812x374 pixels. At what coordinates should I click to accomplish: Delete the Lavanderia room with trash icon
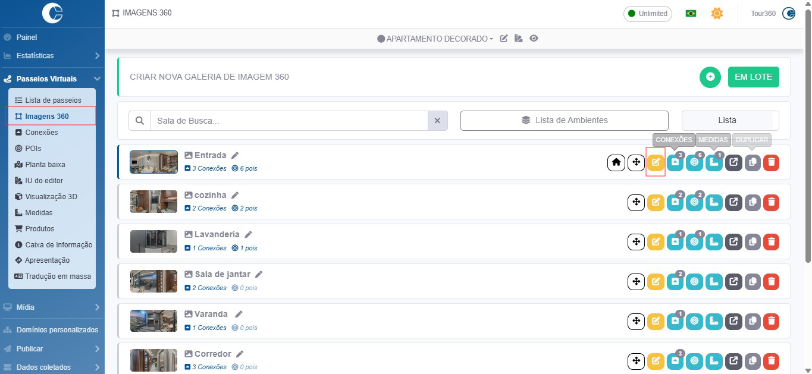click(771, 242)
